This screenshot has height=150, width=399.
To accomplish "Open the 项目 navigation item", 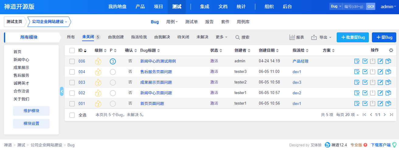I will [x=158, y=7].
